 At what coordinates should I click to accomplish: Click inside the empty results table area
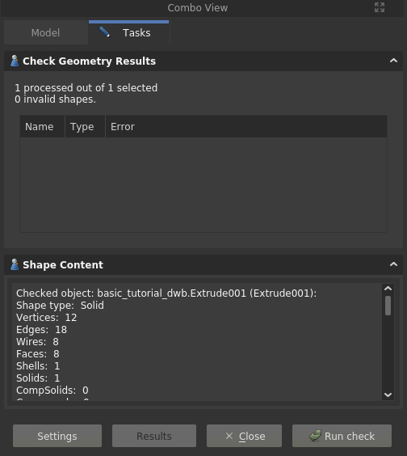click(x=203, y=184)
